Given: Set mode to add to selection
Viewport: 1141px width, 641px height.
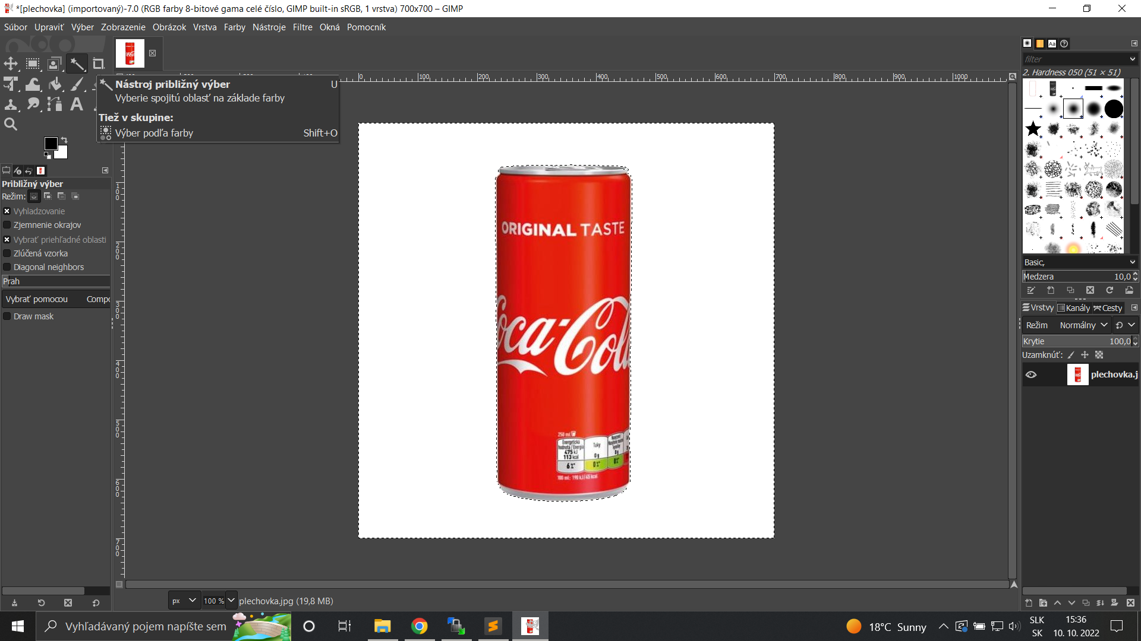Looking at the screenshot, I should (x=48, y=196).
